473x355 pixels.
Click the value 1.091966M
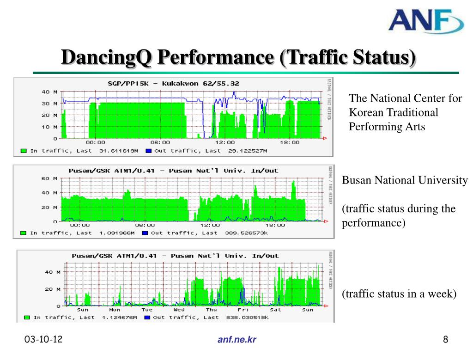(x=117, y=233)
